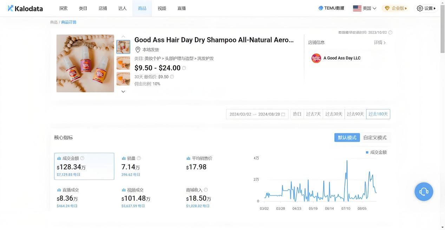The height and width of the screenshot is (230, 445).
Task: Switch to 自定义模式 view
Action: coord(375,138)
